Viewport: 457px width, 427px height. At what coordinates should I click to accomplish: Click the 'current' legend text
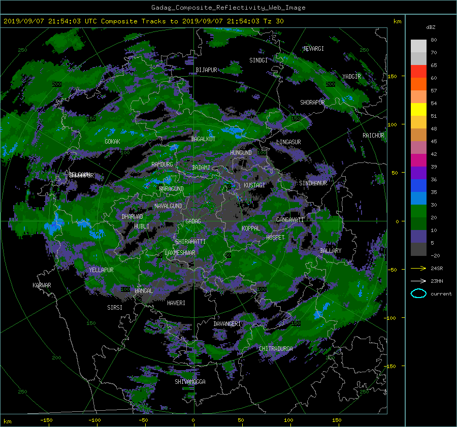point(441,294)
